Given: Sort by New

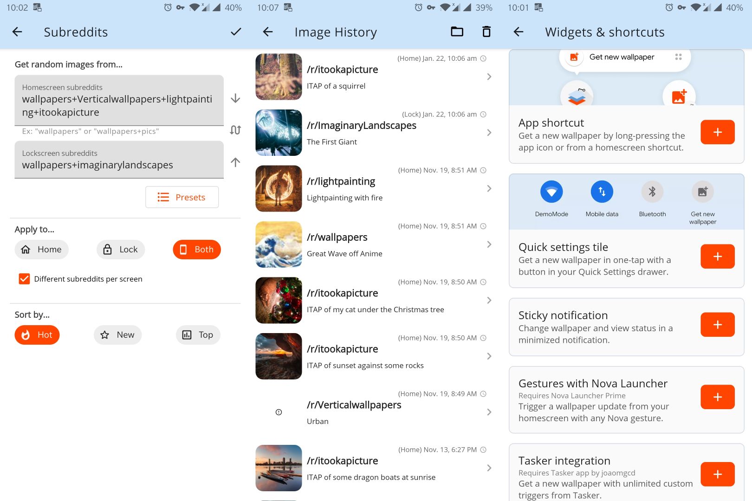Looking at the screenshot, I should tap(118, 335).
